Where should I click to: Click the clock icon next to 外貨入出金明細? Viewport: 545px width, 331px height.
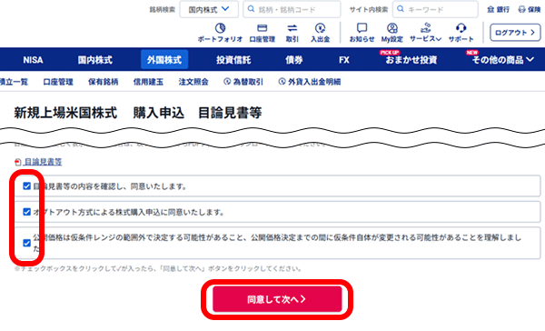(x=282, y=82)
